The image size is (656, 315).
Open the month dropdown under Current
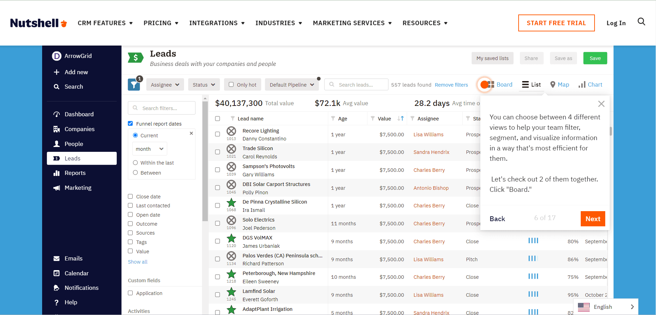tap(149, 148)
